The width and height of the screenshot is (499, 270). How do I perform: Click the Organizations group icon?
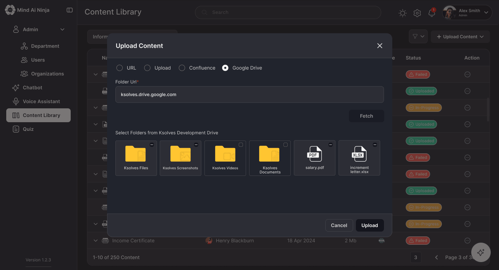coord(24,74)
